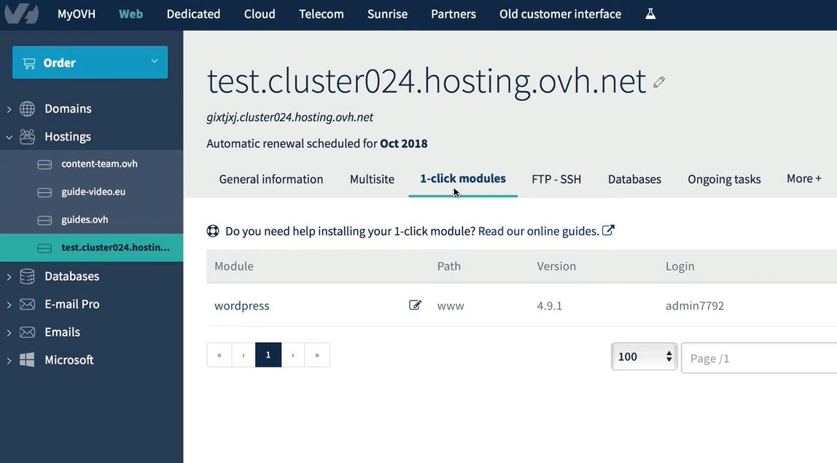
Task: Click the Login column header
Action: coord(680,266)
